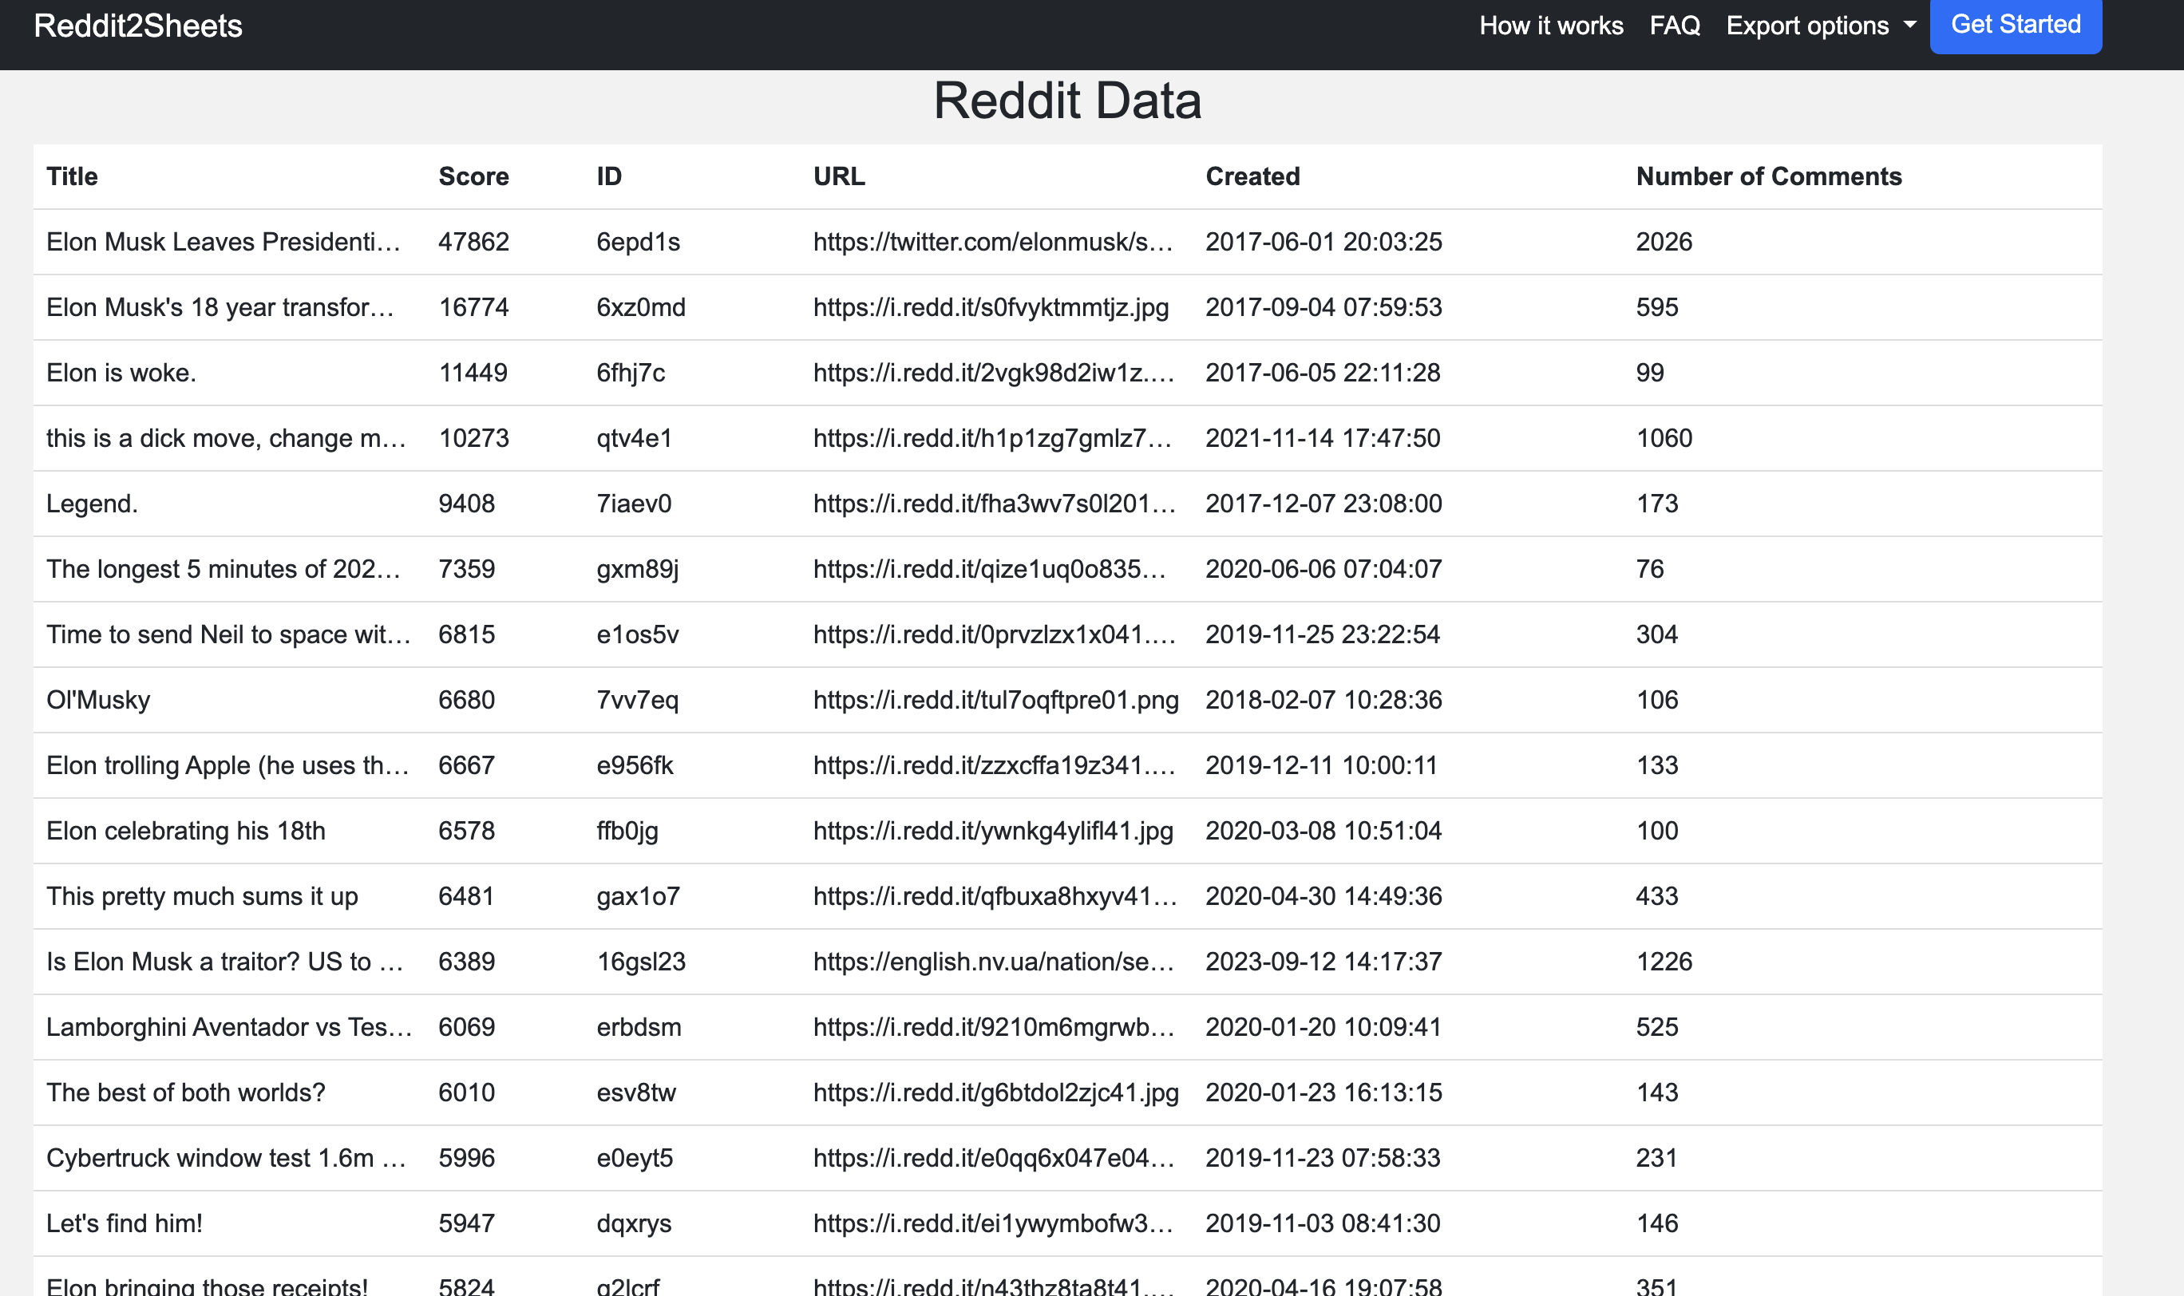Screen dimensions: 2184x1296
Task: Select 'Is Elon Musk a traitor?' title
Action: pyautogui.click(x=224, y=962)
